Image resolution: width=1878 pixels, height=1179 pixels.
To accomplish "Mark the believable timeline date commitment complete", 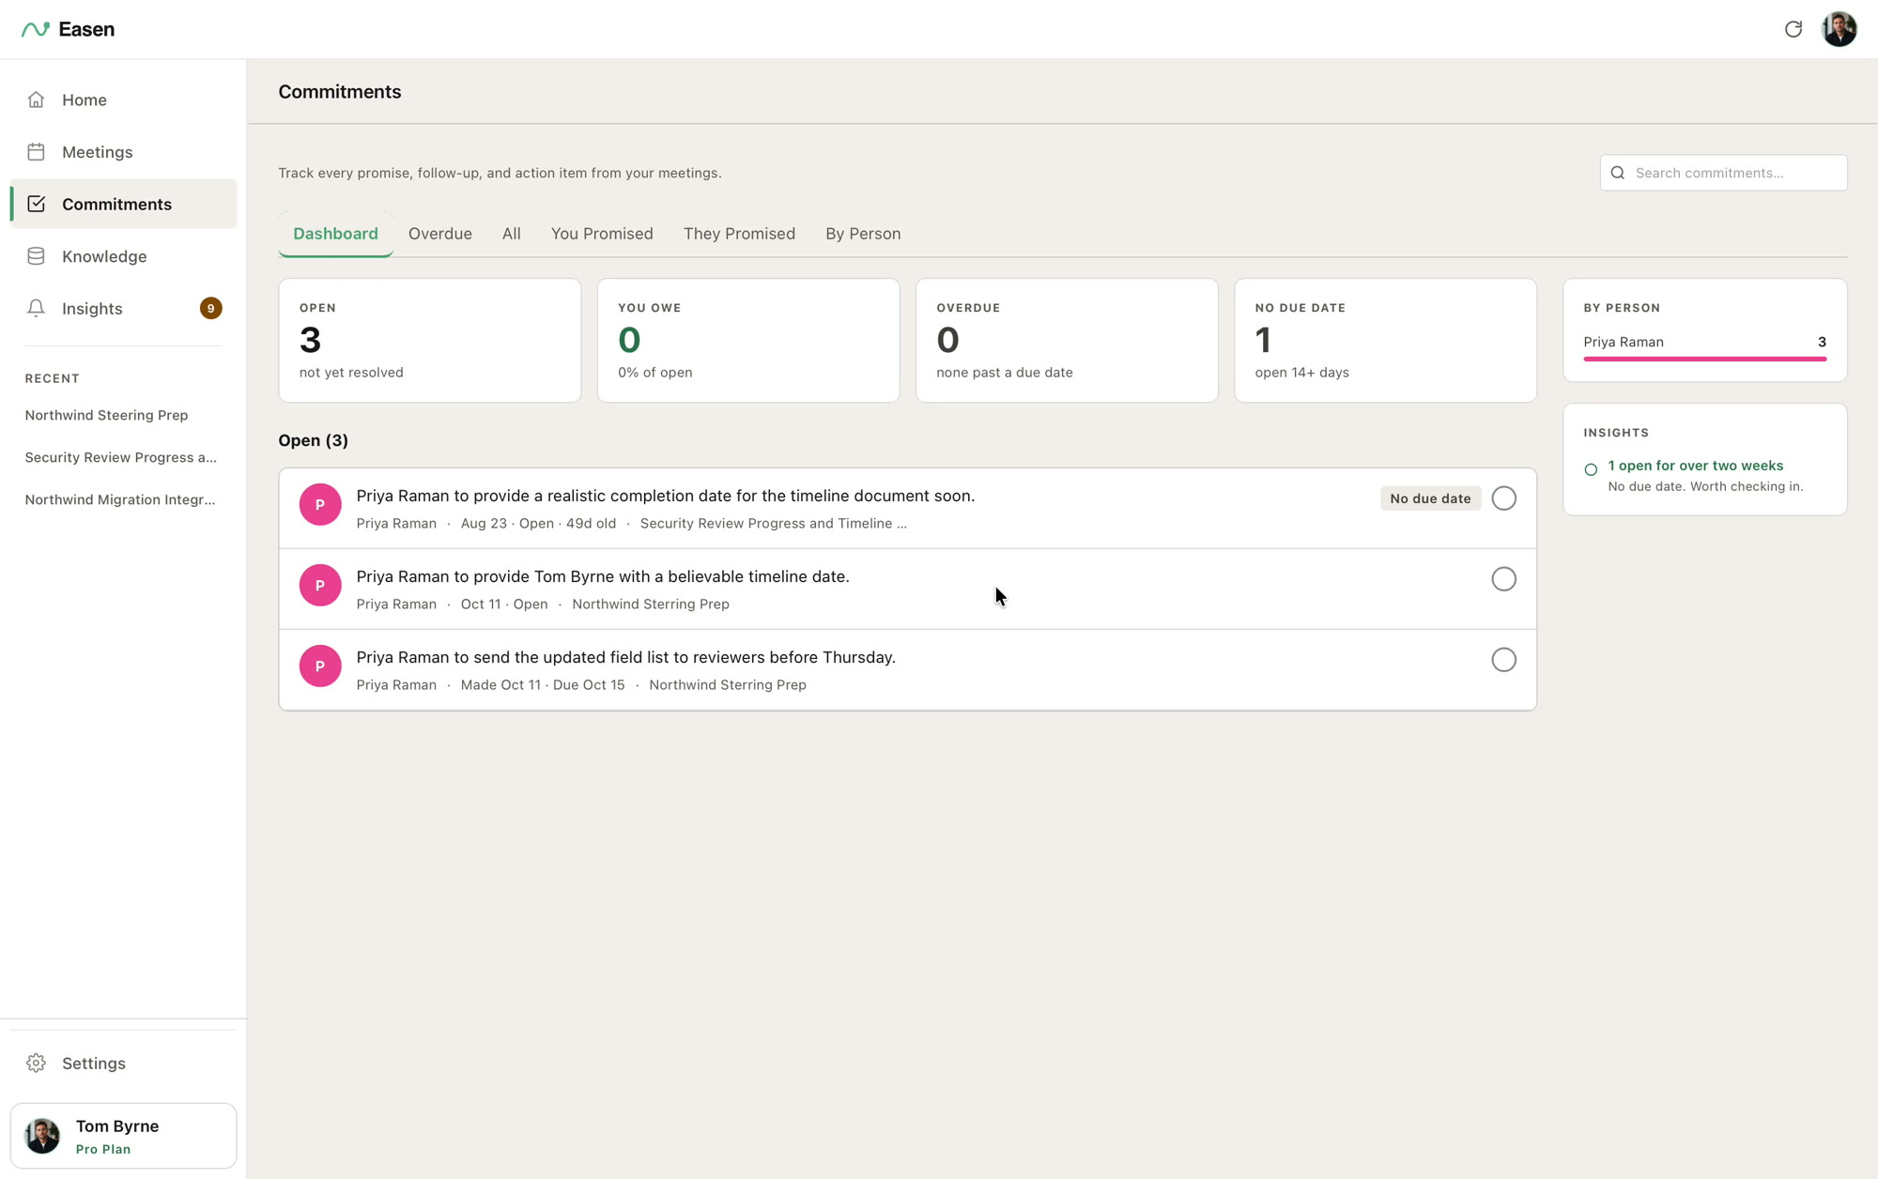I will coord(1503,579).
